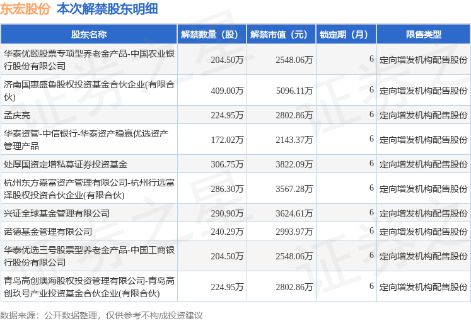The width and height of the screenshot is (471, 321).
Task: Click the 286.30万 quantity value
Action: [227, 189]
